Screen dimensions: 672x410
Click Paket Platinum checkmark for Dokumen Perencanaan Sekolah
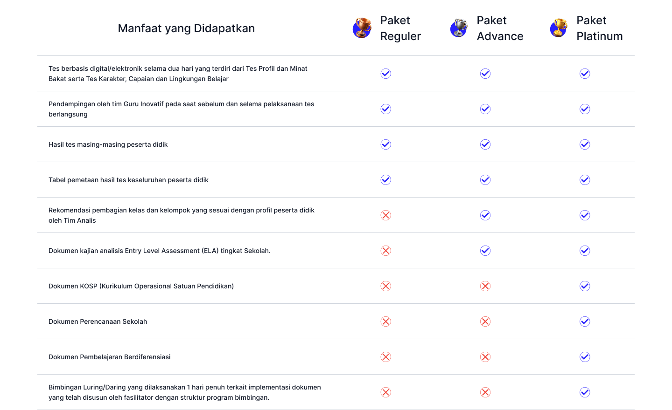[585, 321]
